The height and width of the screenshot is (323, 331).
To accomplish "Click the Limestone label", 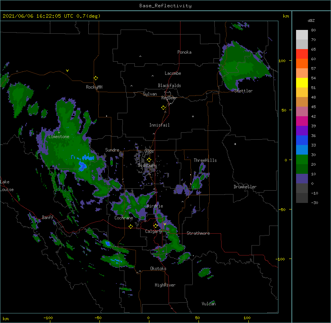I will click(59, 137).
